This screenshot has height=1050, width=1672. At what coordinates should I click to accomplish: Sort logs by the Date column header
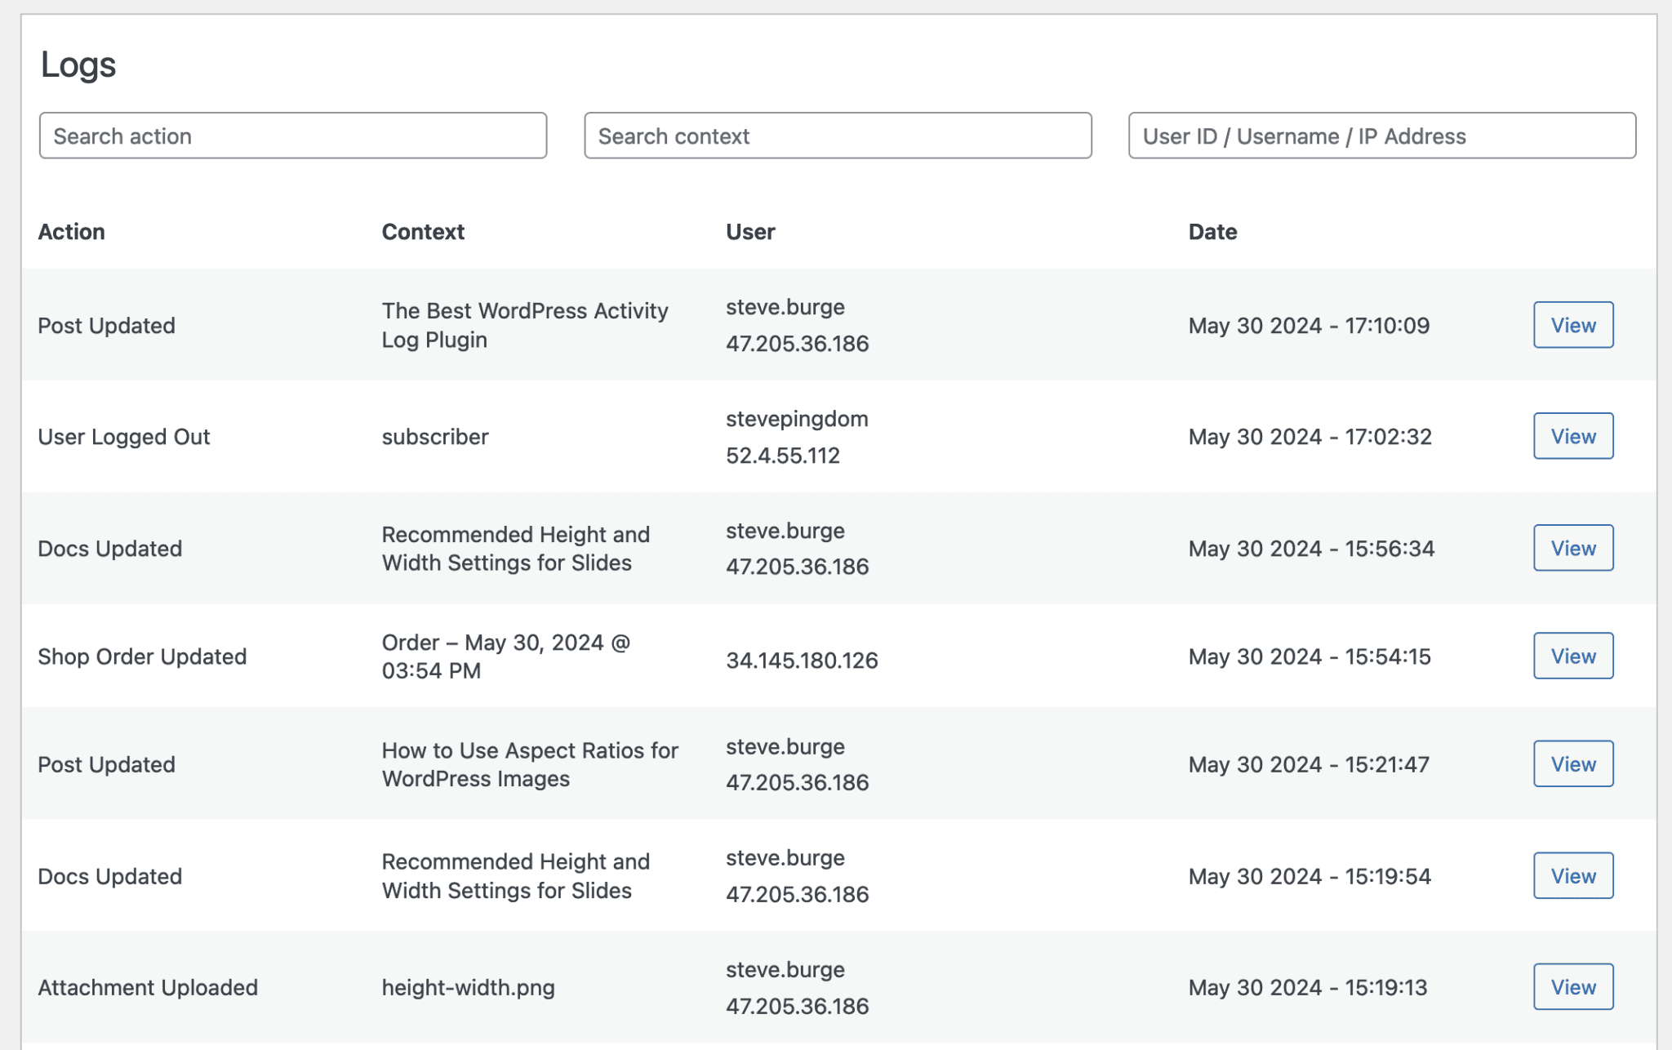tap(1213, 232)
